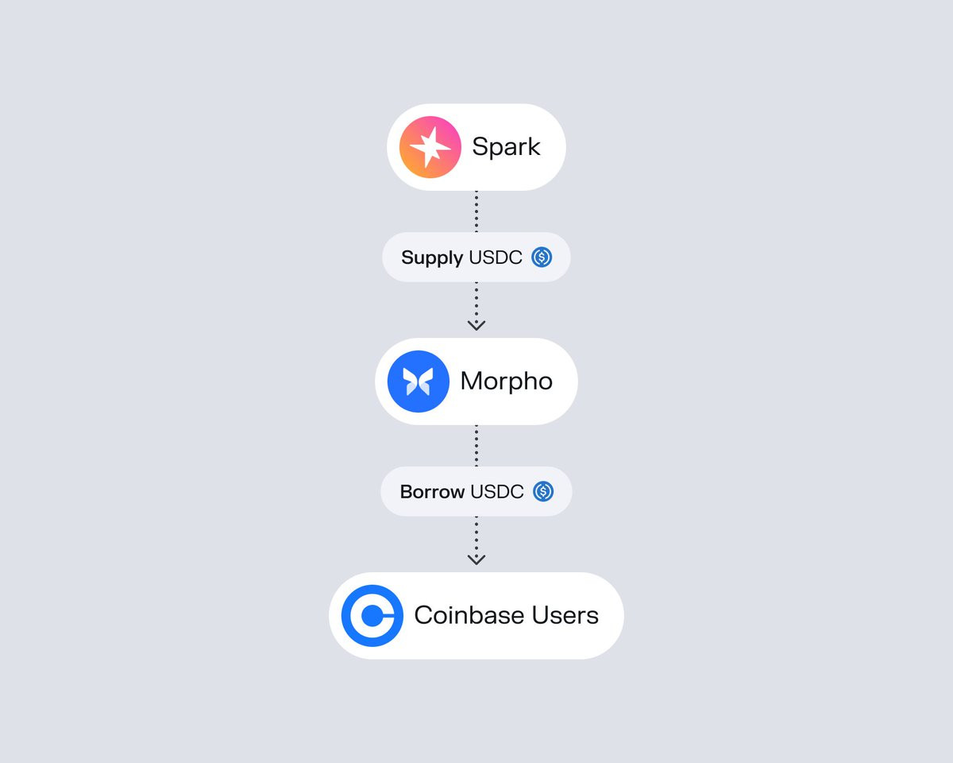Viewport: 953px width, 763px height.
Task: Click the dotted line below Supply USDC
Action: click(476, 300)
